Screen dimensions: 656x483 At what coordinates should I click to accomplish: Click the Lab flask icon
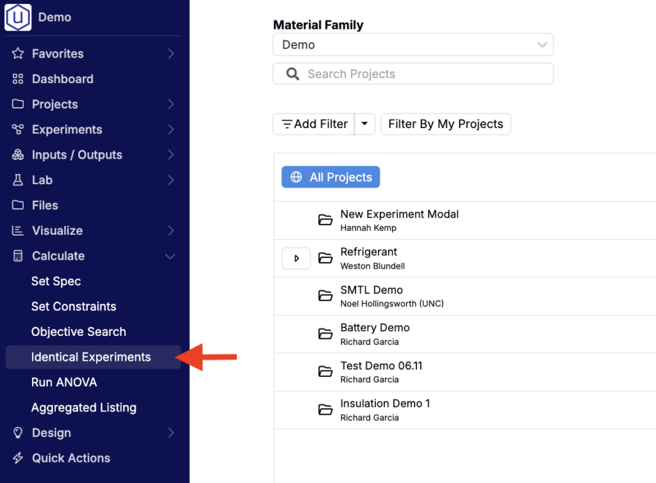click(18, 180)
